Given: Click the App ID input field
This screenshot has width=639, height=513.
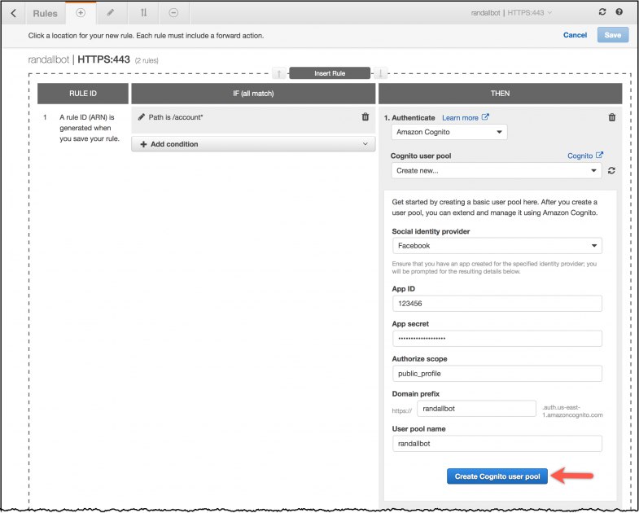Looking at the screenshot, I should pyautogui.click(x=497, y=304).
